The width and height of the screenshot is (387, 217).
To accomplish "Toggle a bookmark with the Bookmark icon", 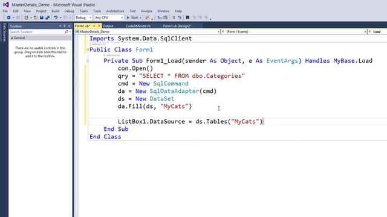I will (x=187, y=17).
